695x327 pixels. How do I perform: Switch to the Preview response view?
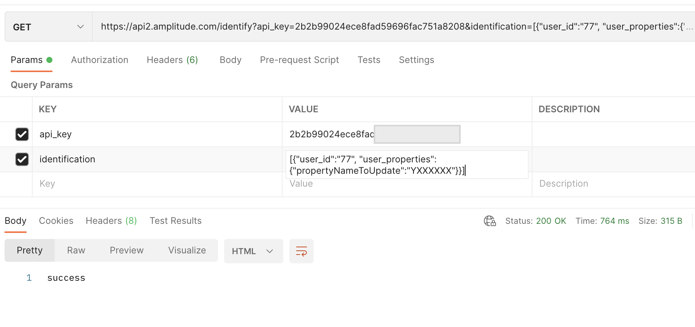[126, 250]
